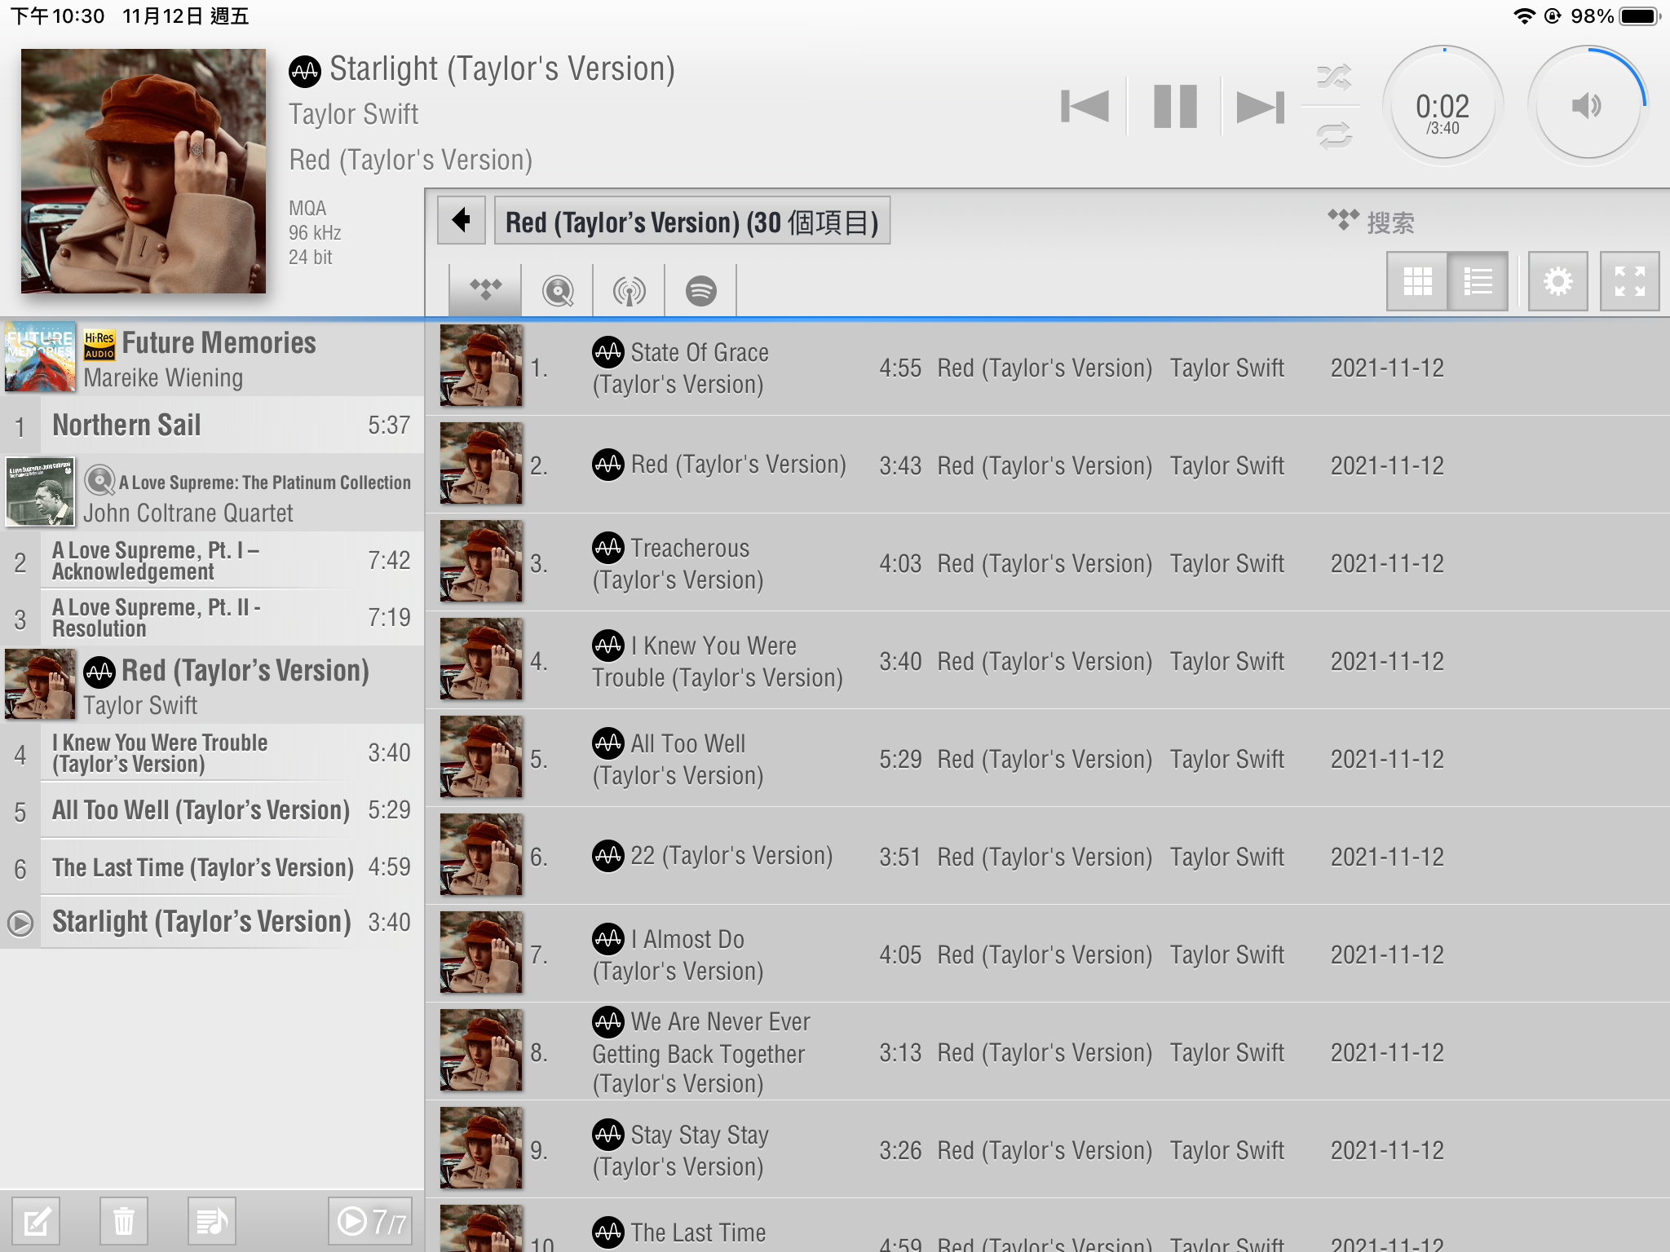Tap the 7/7 queue position button
The height and width of the screenshot is (1252, 1670).
pyautogui.click(x=370, y=1221)
